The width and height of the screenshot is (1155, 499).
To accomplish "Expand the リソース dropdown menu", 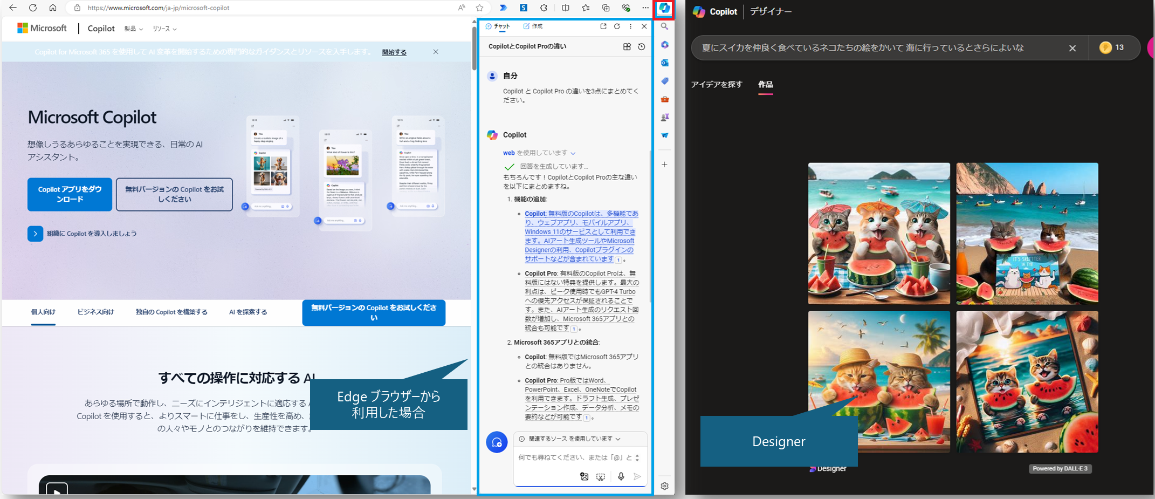I will pos(164,29).
